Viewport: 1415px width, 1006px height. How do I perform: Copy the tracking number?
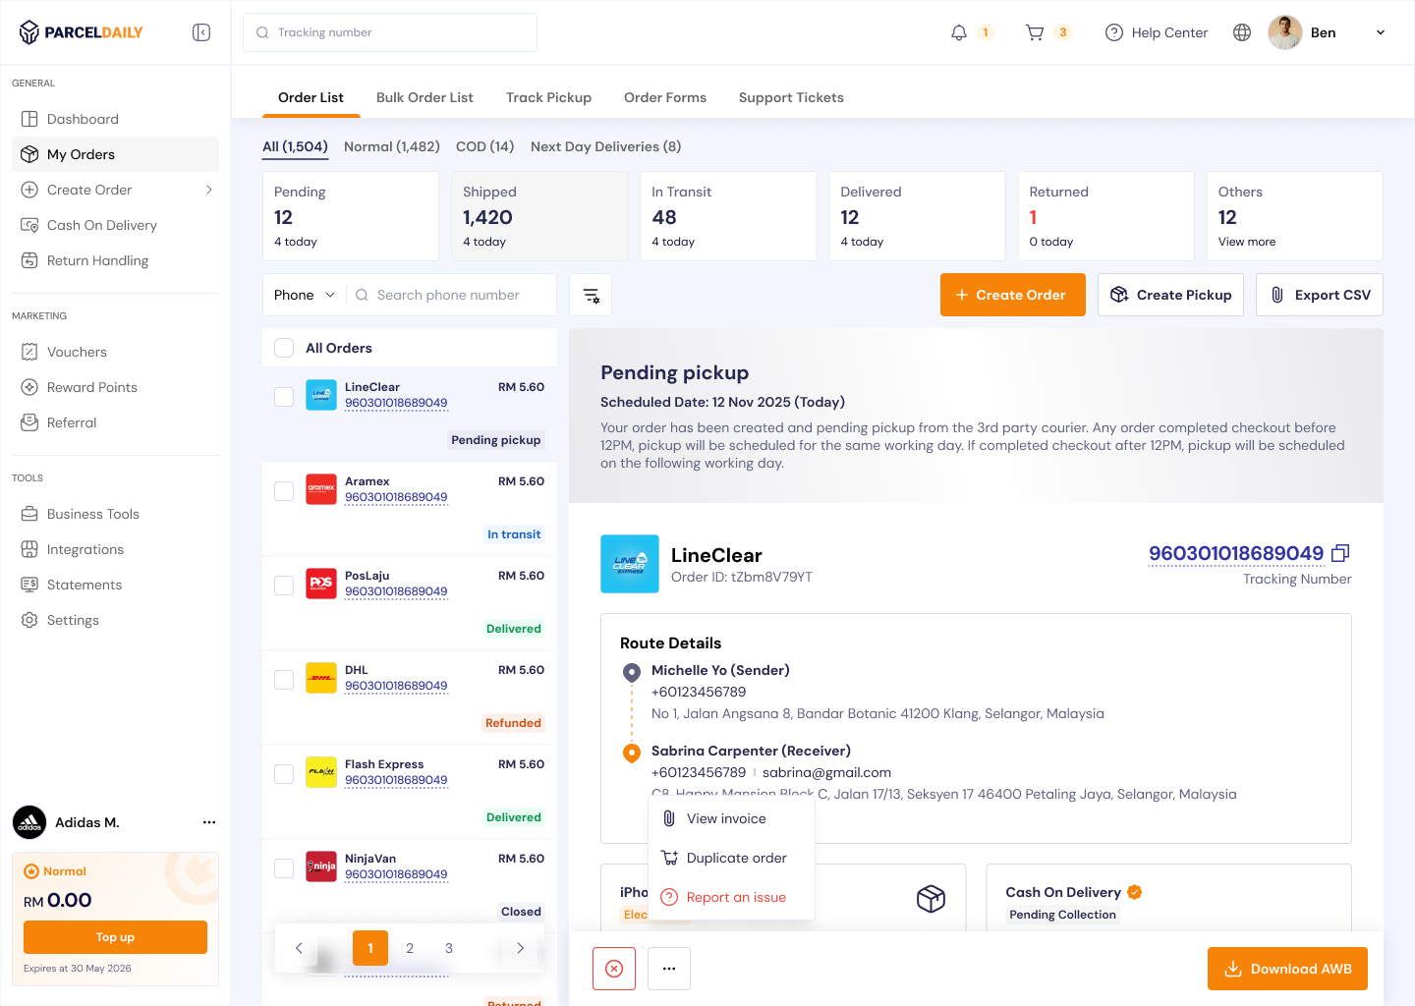point(1340,554)
